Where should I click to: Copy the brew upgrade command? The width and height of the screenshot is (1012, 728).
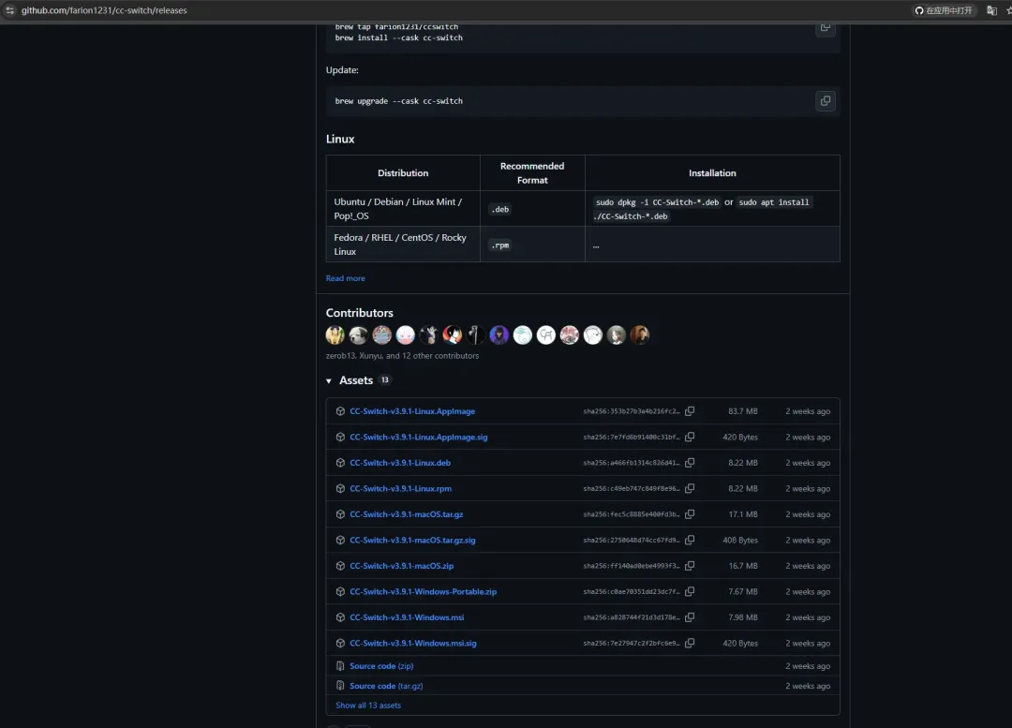coord(825,100)
